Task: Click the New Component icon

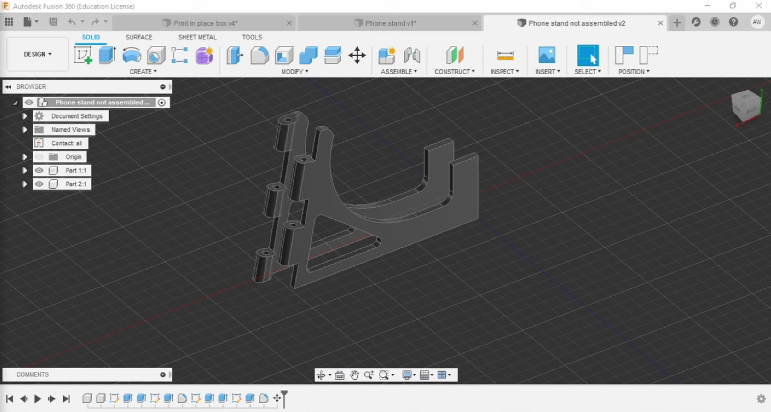Action: click(x=387, y=55)
